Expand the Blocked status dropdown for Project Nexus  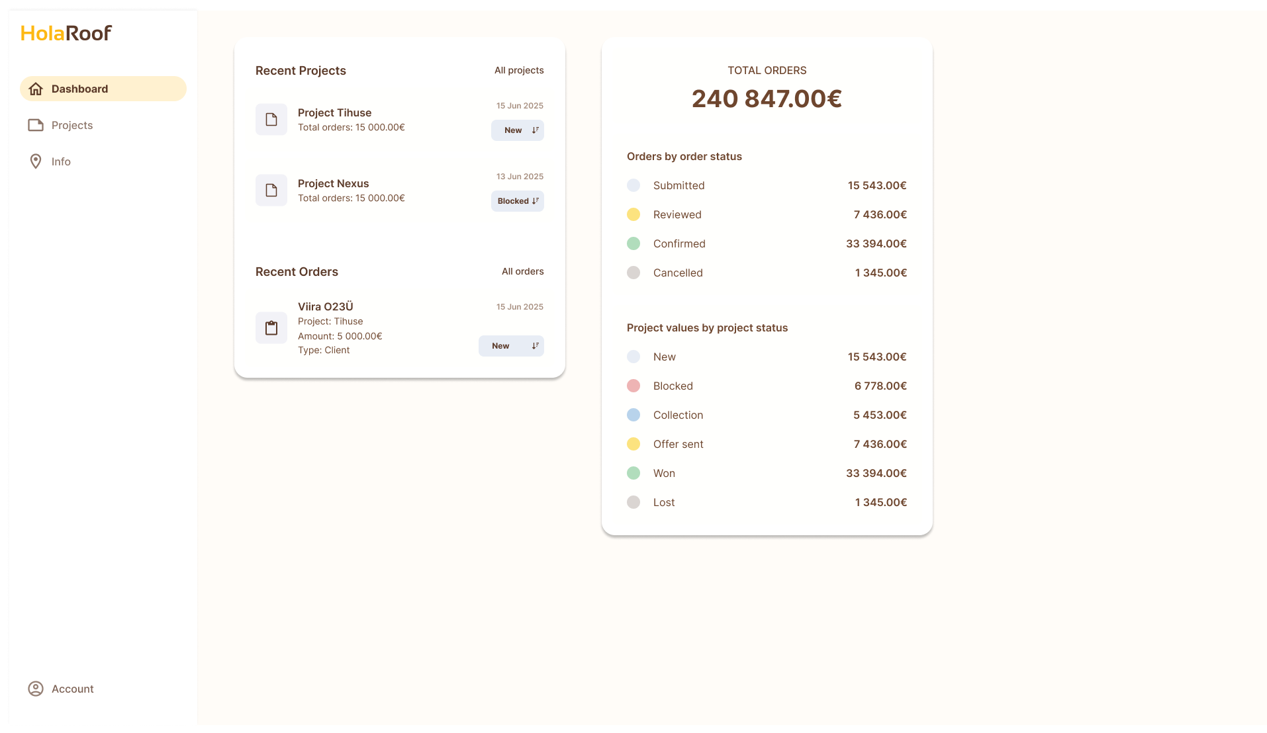click(518, 201)
